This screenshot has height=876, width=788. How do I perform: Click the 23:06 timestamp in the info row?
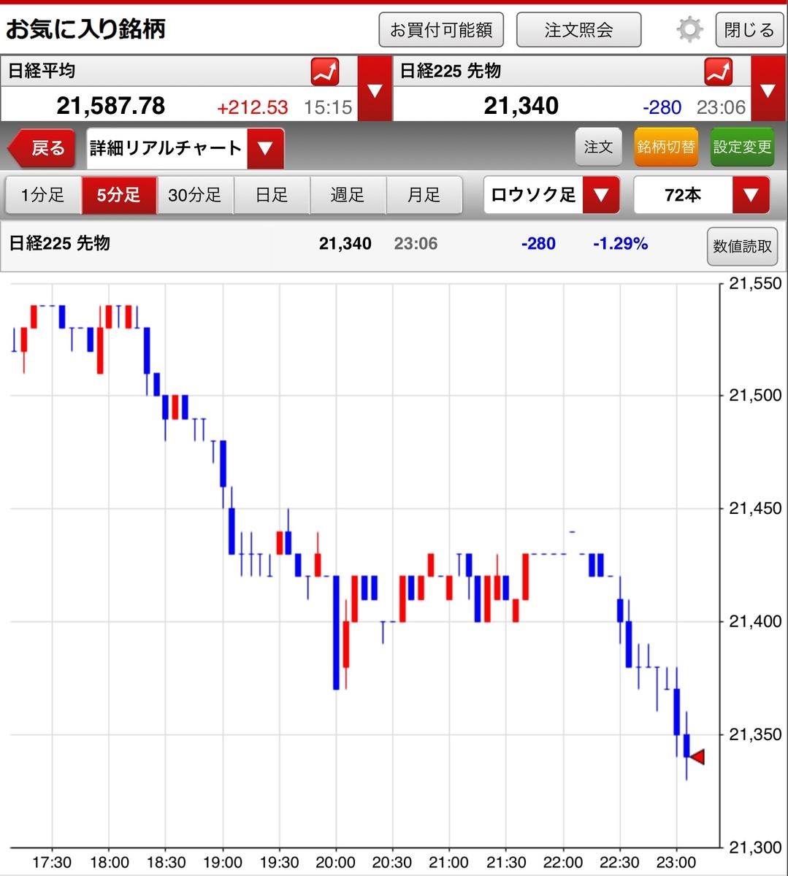416,243
